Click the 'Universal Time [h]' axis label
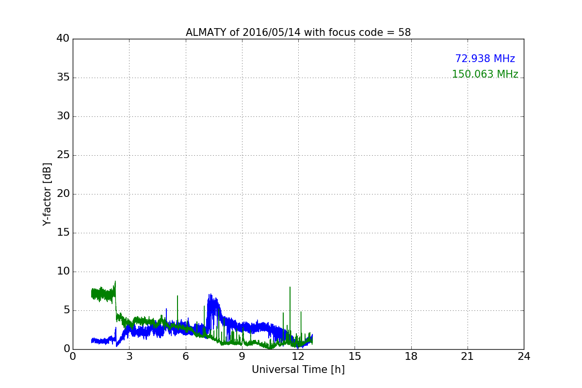The image size is (582, 388). [298, 370]
